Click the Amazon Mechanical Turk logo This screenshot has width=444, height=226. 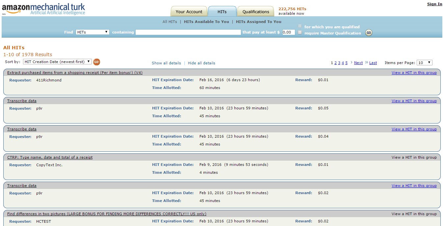[43, 7]
